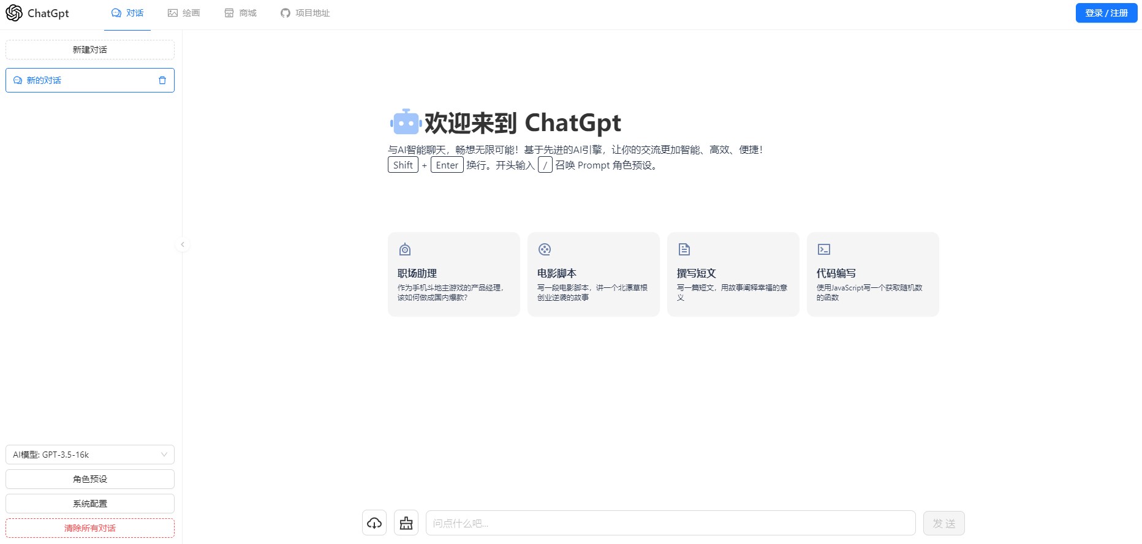This screenshot has height=544, width=1142.
Task: Click the AI模型 dropdown arrow
Action: click(x=164, y=455)
